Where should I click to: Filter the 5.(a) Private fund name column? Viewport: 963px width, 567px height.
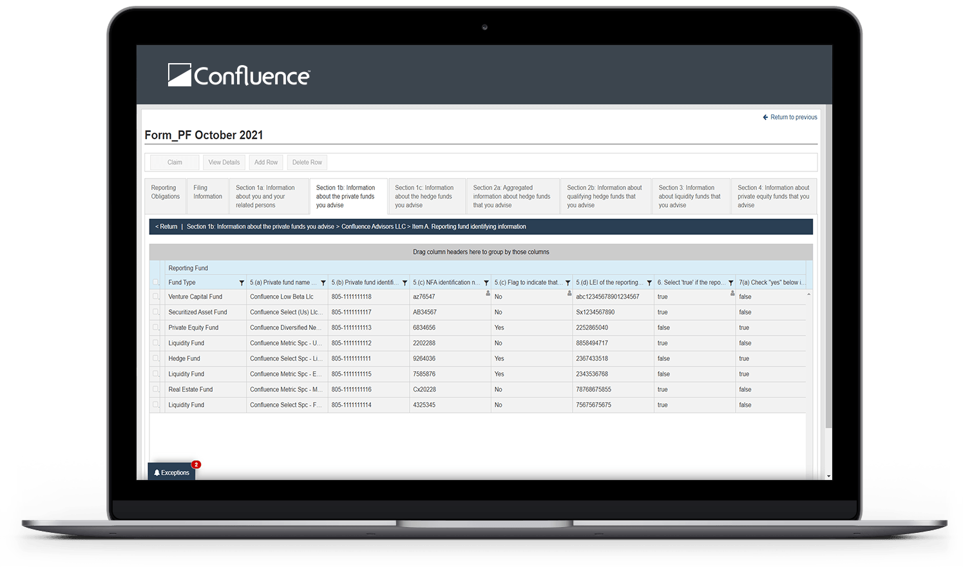[x=323, y=283]
